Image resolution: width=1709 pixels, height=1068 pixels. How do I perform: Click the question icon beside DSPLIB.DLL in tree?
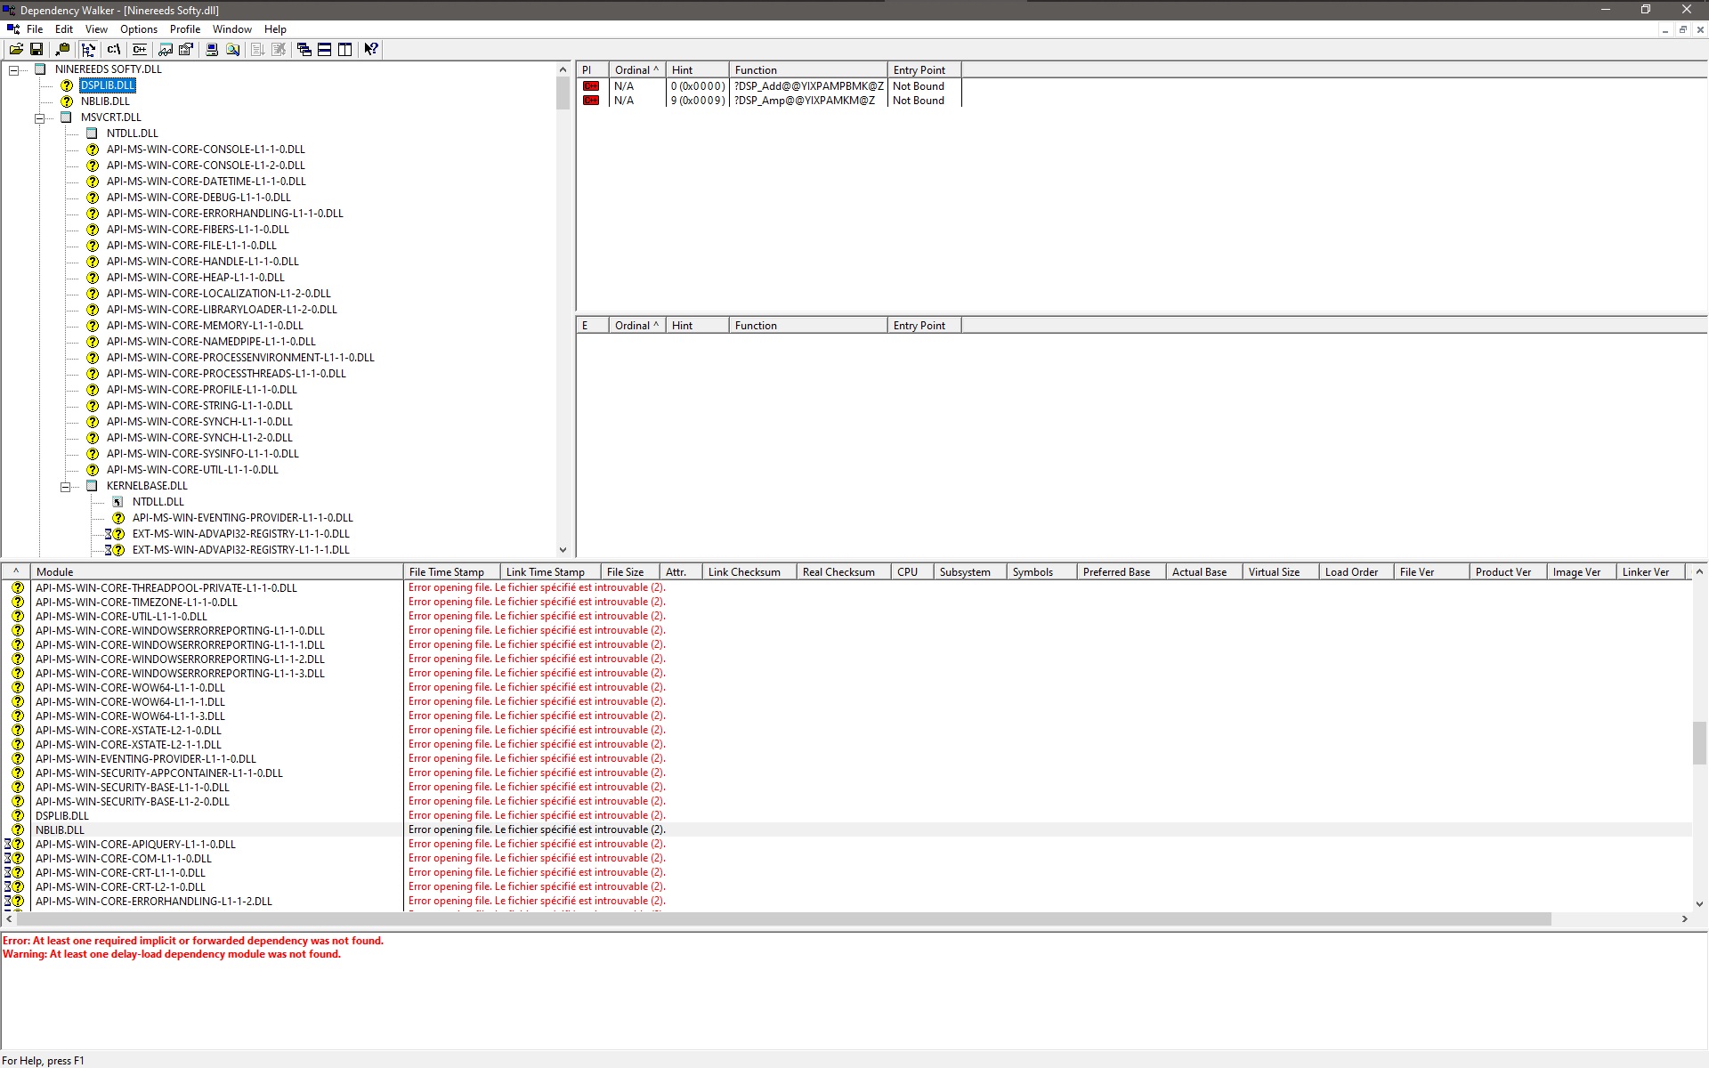coord(67,85)
